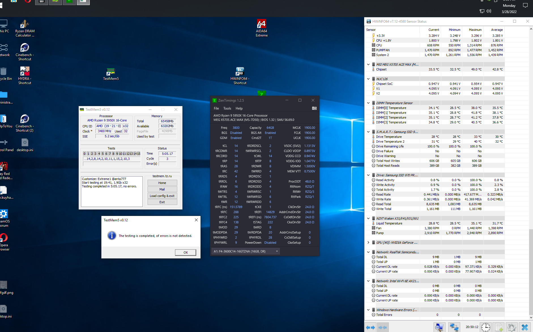This screenshot has width=533, height=332.
Task: Open the AIDA64 Extreme desktop icon
Action: click(261, 28)
